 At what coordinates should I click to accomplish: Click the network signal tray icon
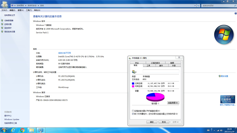pos(218,130)
